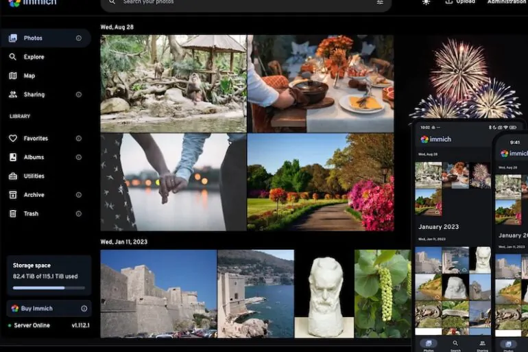The height and width of the screenshot is (352, 528).
Task: Click the Archive info circle icon
Action: click(78, 195)
